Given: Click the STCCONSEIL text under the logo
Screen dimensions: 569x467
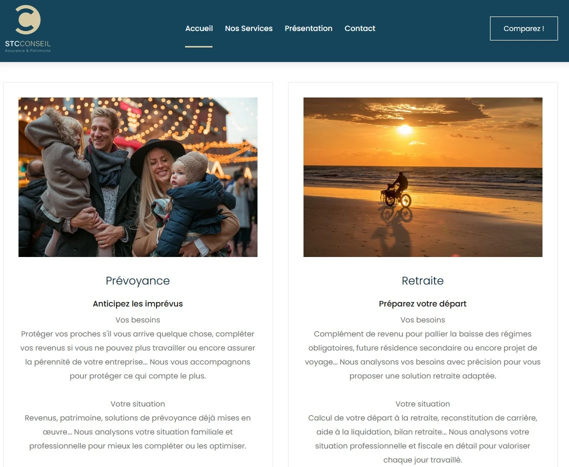Looking at the screenshot, I should (x=27, y=43).
